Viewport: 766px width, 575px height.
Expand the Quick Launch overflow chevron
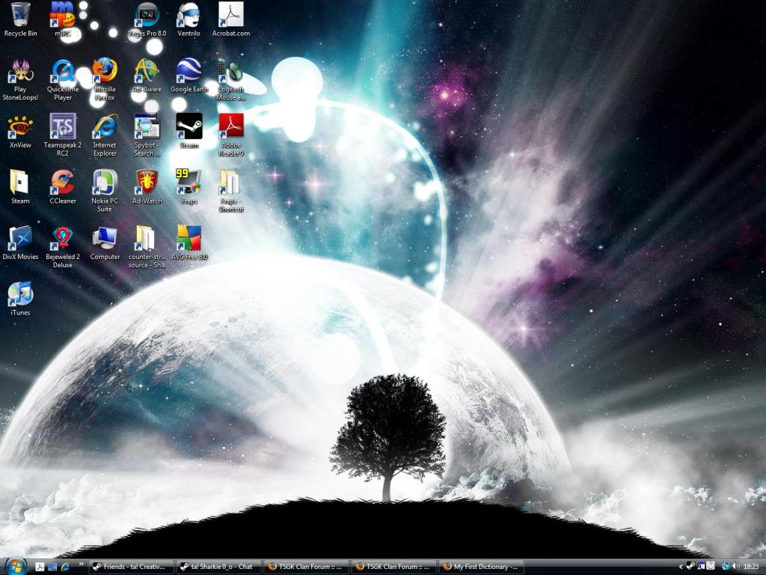pos(81,565)
